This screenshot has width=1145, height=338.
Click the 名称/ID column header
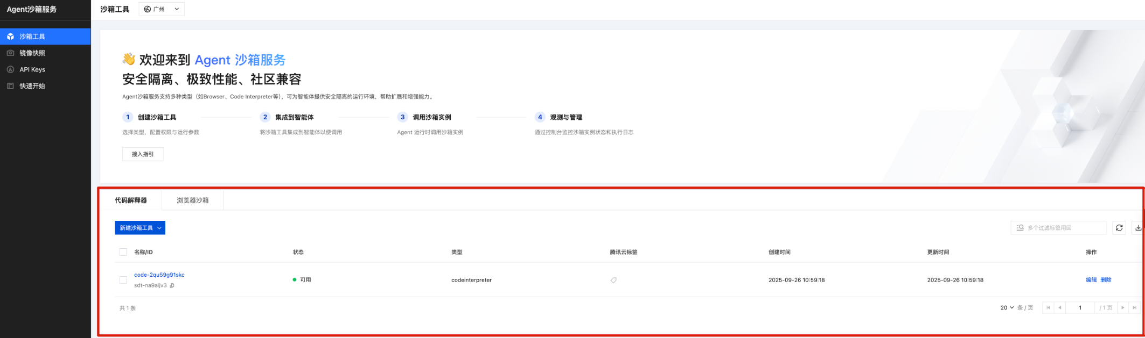coord(143,252)
